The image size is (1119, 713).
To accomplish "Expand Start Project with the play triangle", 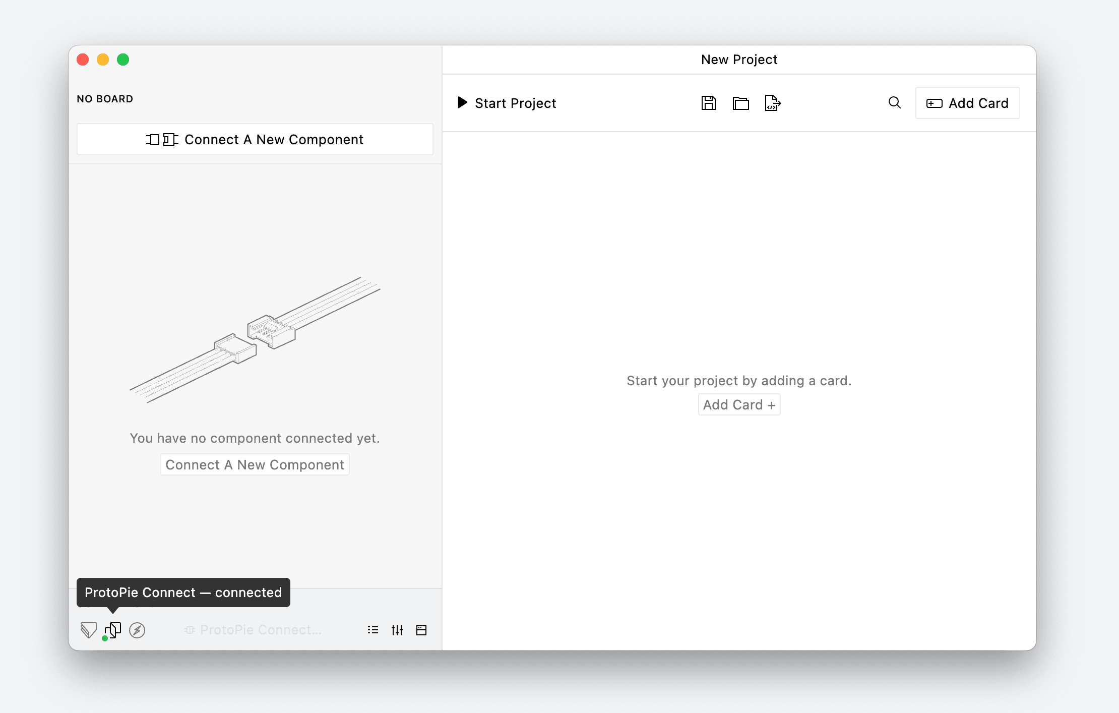I will [462, 102].
